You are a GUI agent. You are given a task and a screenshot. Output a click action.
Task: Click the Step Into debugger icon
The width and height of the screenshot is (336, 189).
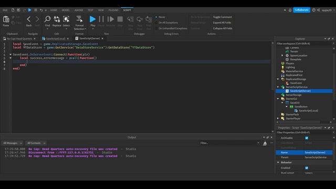(130, 19)
